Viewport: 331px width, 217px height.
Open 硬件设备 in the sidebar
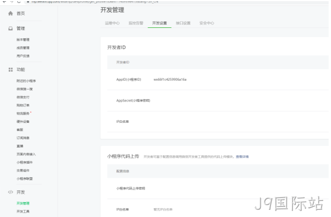(x=23, y=122)
